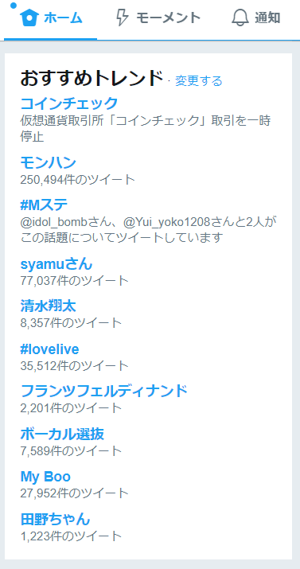Click the Moments lightning bolt icon
300x569 pixels.
[122, 18]
